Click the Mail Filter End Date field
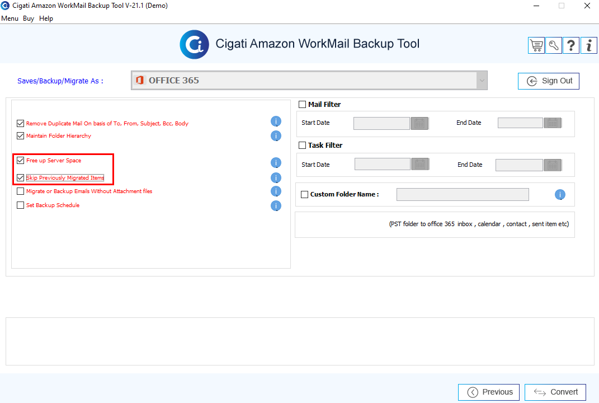Image resolution: width=599 pixels, height=403 pixels. 520,123
